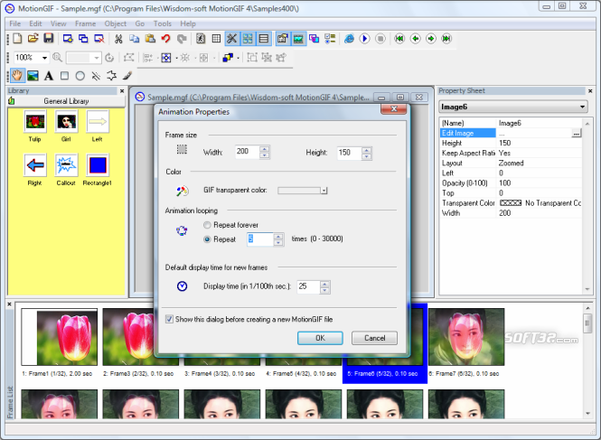This screenshot has height=440, width=601.
Task: Click the Cut scissors icon
Action: (x=118, y=39)
